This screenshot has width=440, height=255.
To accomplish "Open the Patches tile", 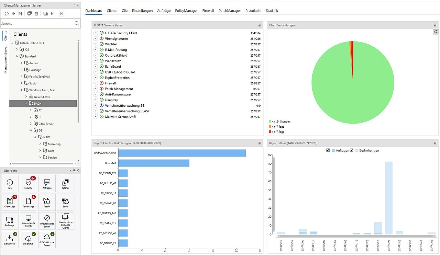I will [x=65, y=184].
